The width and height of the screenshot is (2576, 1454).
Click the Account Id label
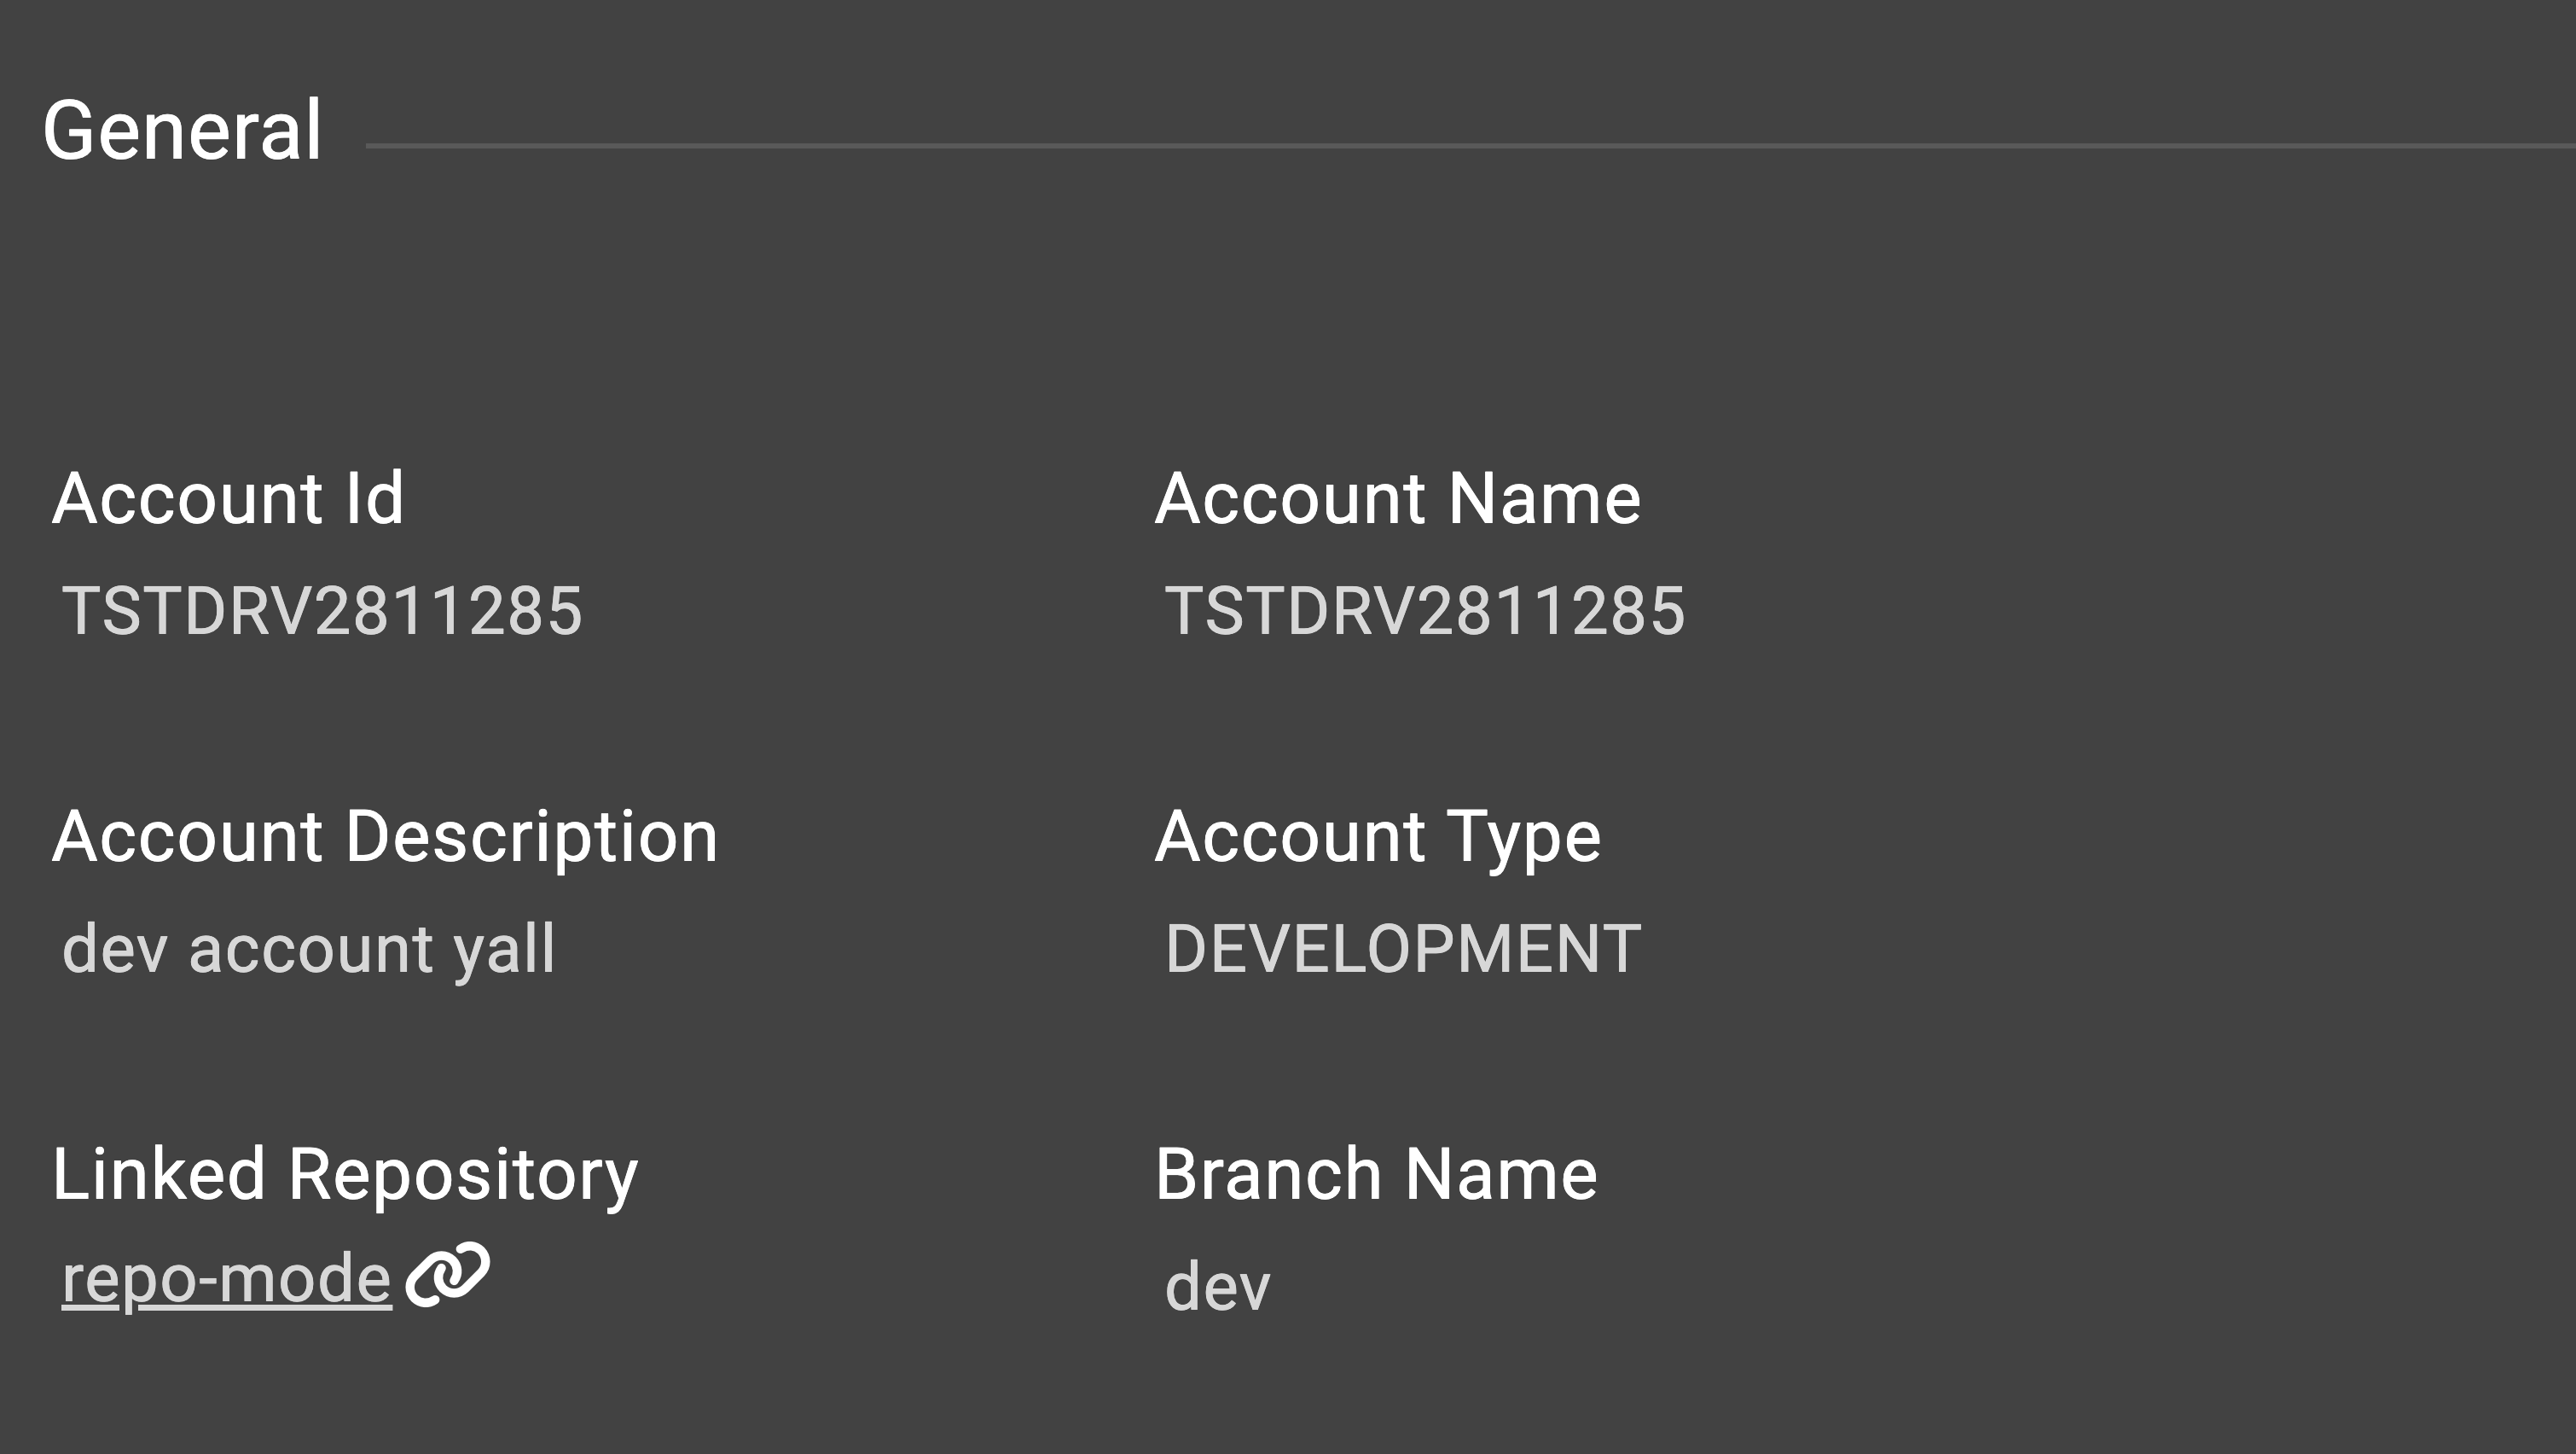point(228,497)
